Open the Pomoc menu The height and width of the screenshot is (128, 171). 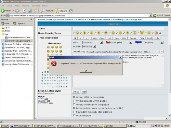pos(45,5)
